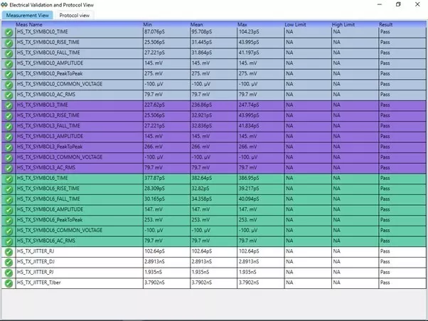Click check icon beside HS_TX_JITTER_TJber
Image resolution: width=428 pixels, height=321 pixels.
[8, 283]
